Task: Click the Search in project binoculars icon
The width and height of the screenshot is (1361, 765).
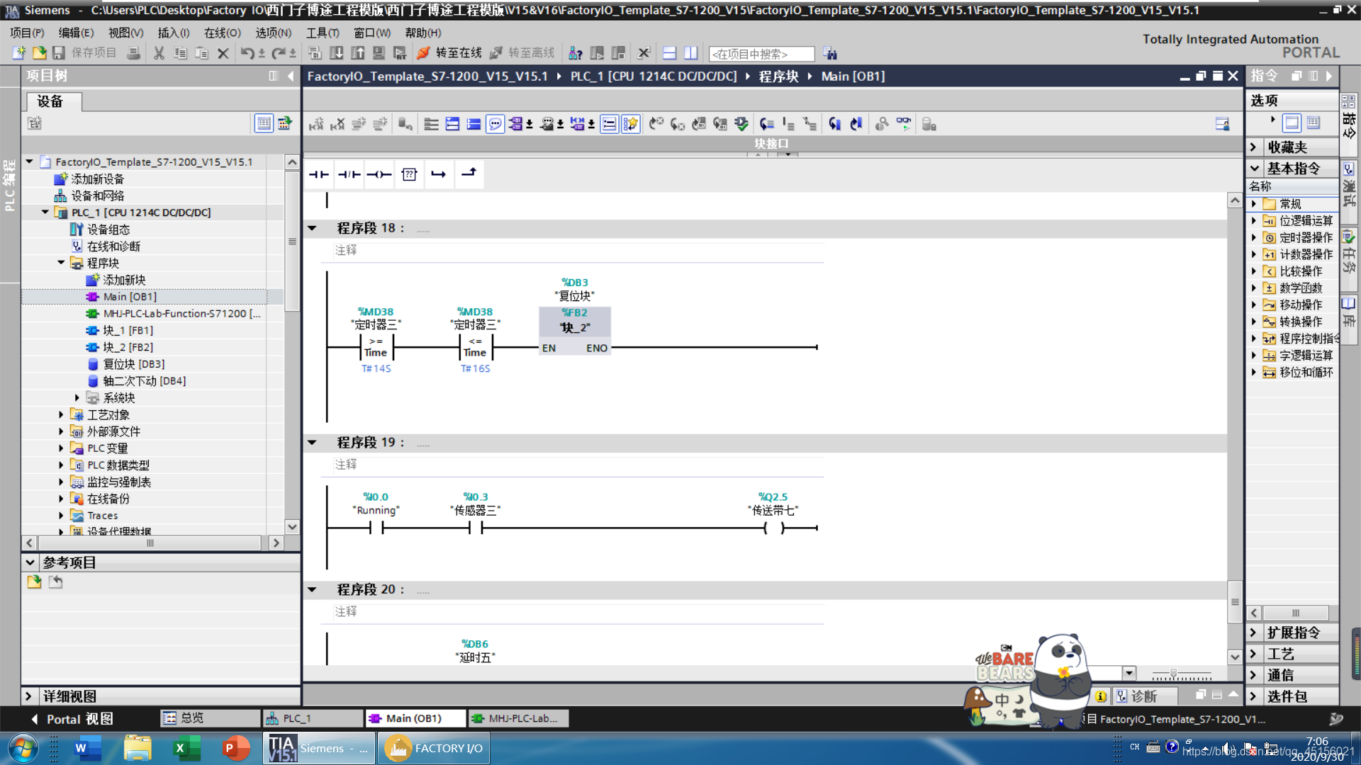Action: [830, 54]
